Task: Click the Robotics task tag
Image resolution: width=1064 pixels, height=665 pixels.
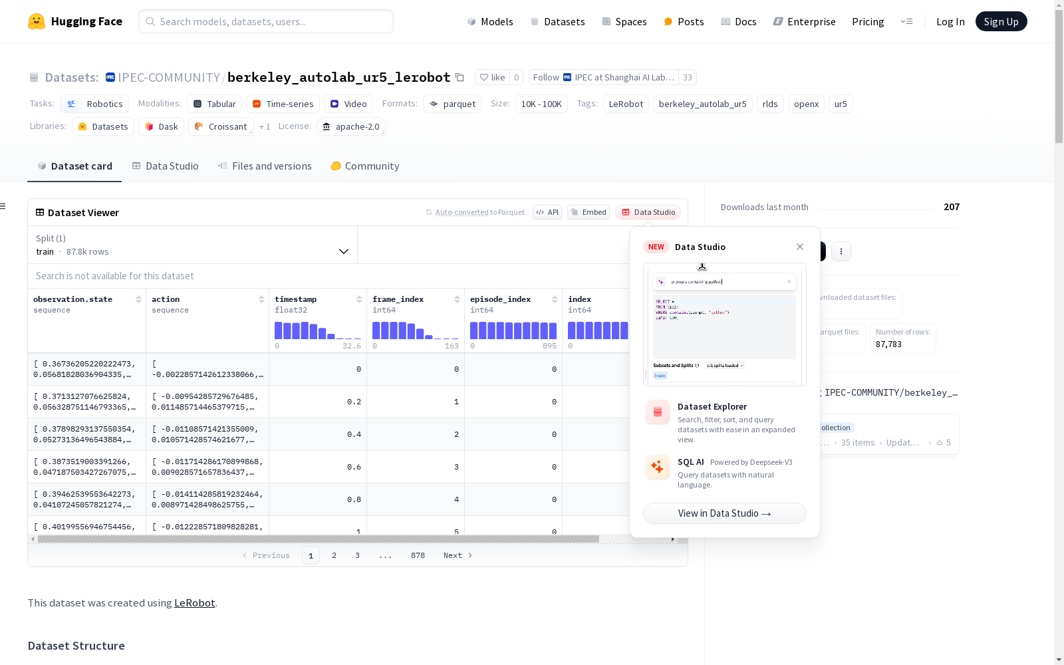Action: [x=94, y=104]
